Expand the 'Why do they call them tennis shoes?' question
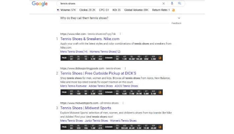 click(121, 18)
